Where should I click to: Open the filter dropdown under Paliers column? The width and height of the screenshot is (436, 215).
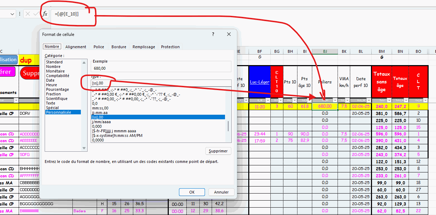[334, 100]
